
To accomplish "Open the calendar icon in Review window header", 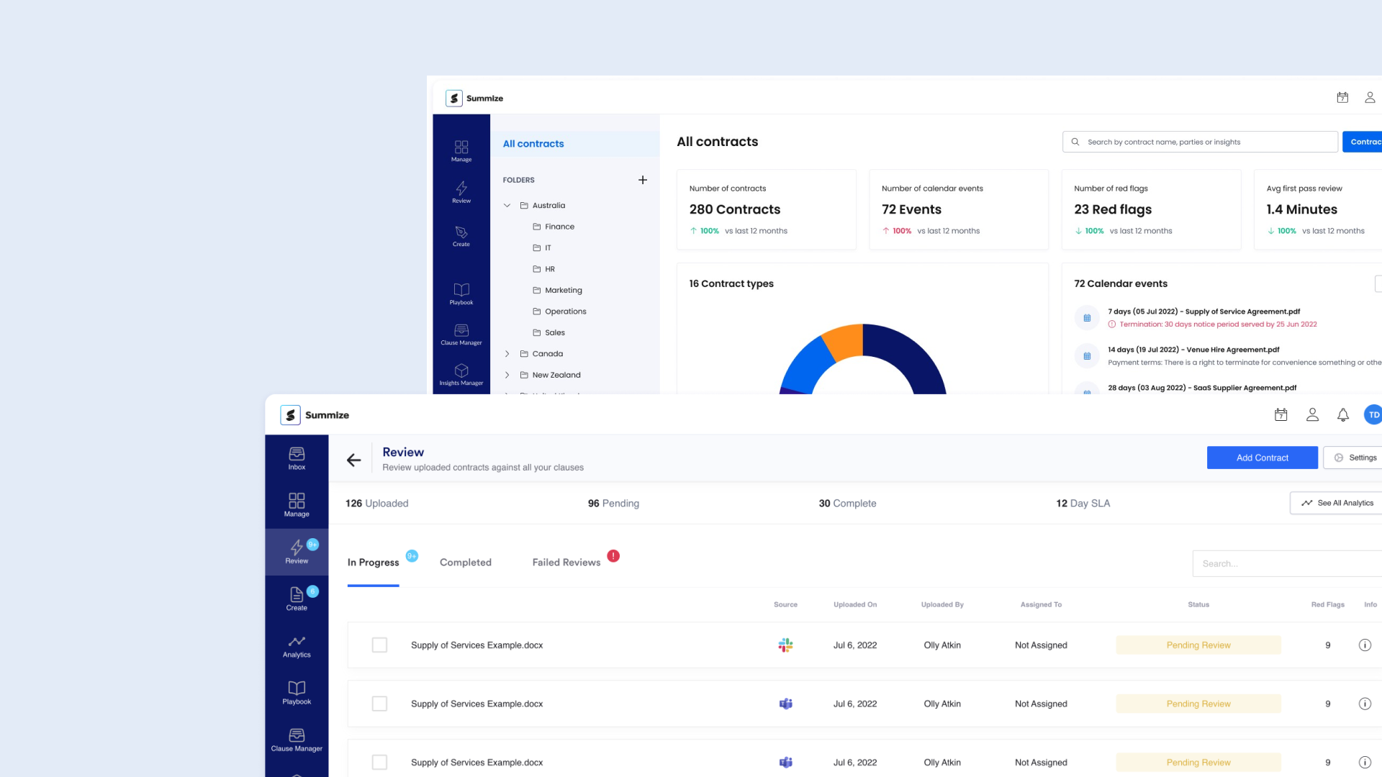I will click(x=1281, y=415).
